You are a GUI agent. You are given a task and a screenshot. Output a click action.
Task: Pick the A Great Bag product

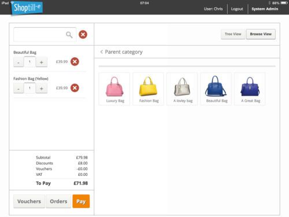pos(250,89)
